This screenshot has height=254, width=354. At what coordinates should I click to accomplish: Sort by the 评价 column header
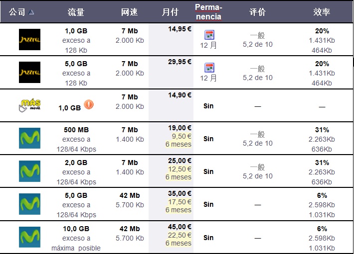[x=257, y=12]
